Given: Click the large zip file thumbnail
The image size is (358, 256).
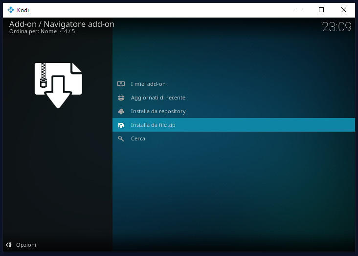Looking at the screenshot, I should [58, 85].
